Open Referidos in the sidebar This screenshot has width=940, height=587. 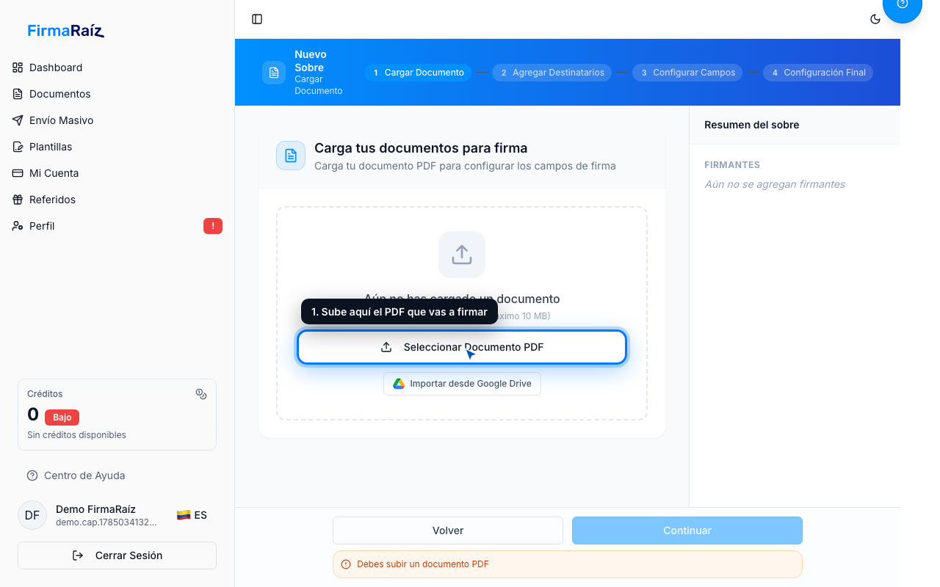click(117, 200)
